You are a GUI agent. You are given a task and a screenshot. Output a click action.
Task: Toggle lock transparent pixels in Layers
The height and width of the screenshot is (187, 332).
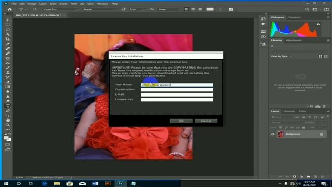click(x=280, y=127)
